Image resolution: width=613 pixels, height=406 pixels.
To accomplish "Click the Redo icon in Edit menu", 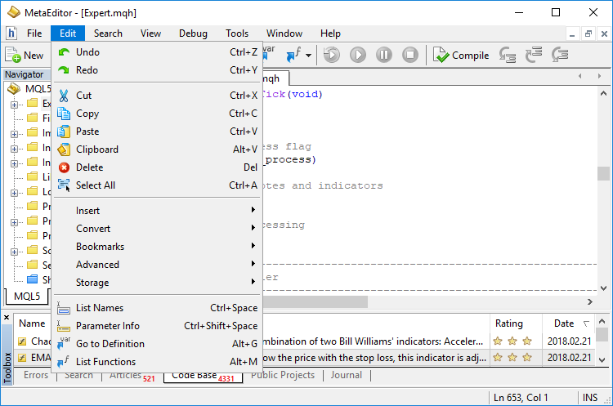I will [x=64, y=70].
